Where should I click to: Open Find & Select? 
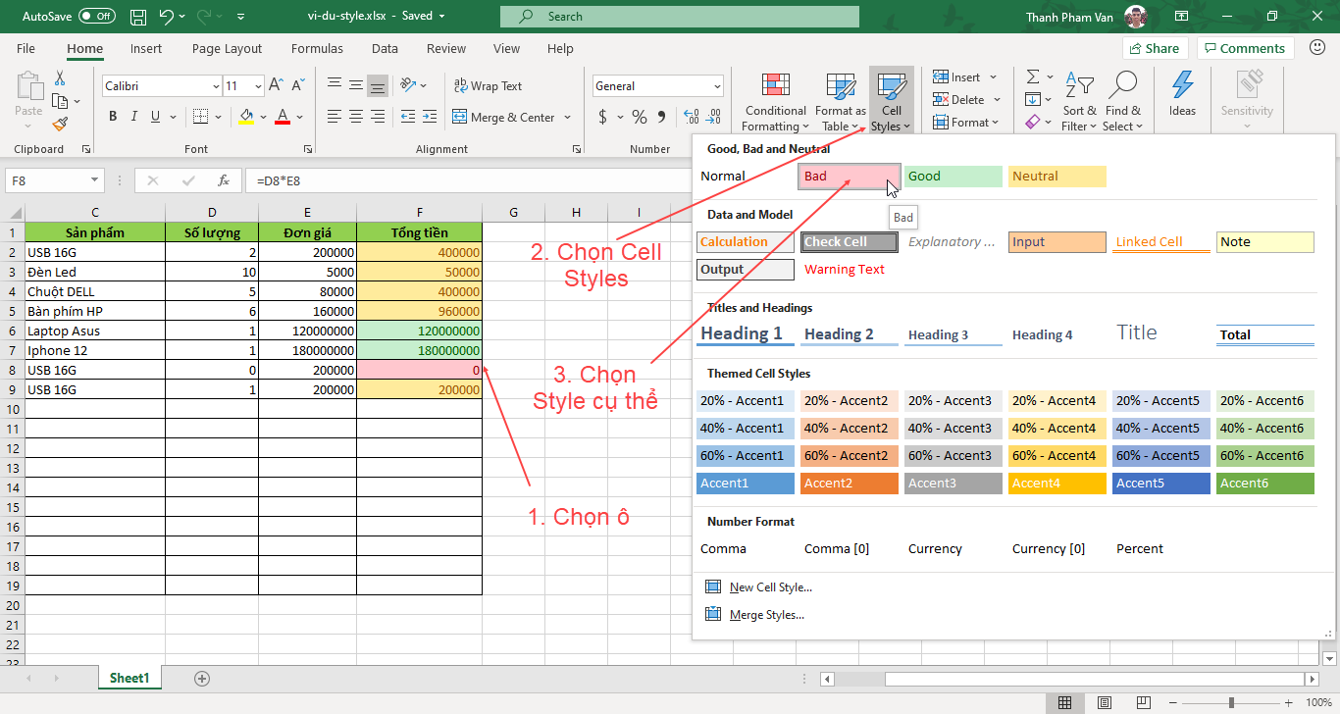tap(1122, 101)
